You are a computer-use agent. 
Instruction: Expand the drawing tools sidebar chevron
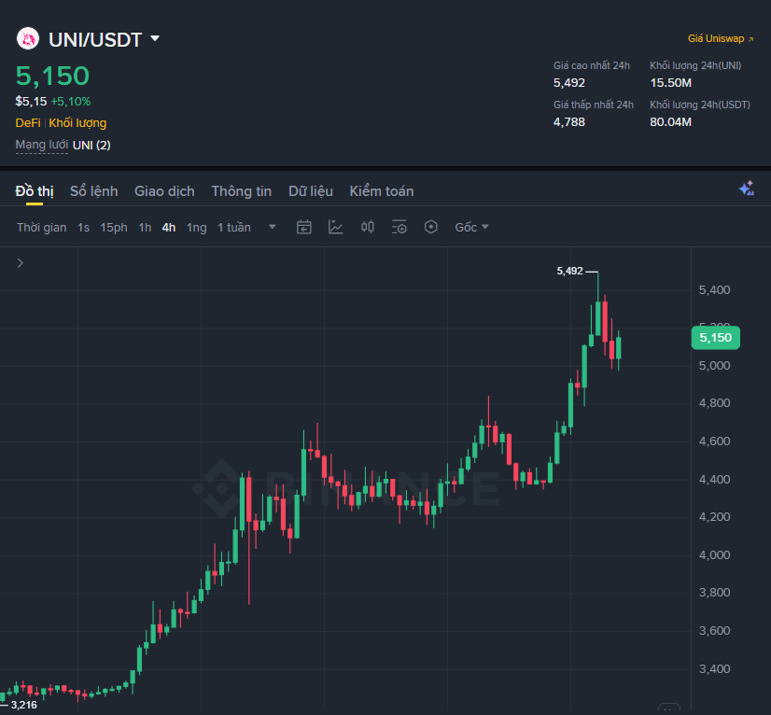click(21, 263)
